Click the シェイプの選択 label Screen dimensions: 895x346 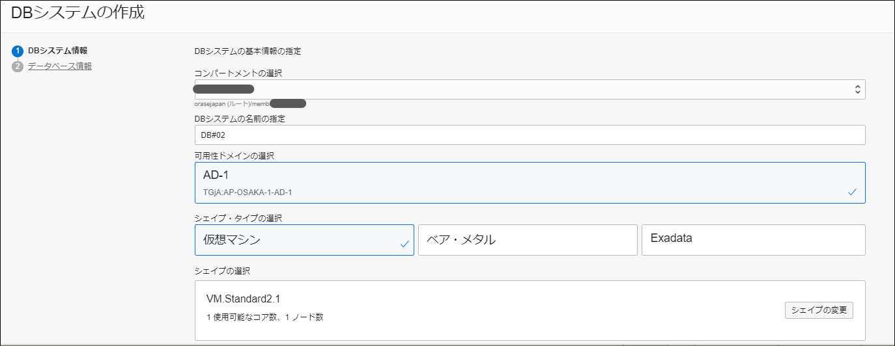click(222, 270)
